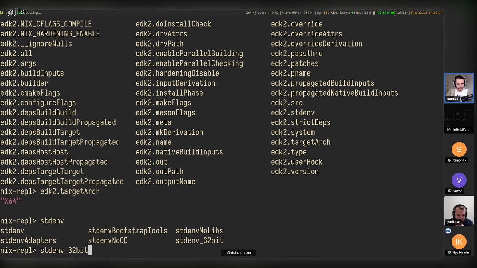Click edk2.targetArch in the completion list

pos(300,142)
